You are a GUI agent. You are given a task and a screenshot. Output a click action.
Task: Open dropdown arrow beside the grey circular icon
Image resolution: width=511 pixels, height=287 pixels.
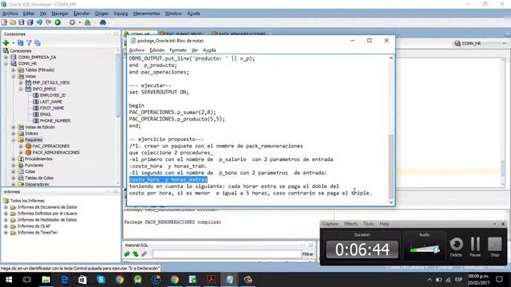[x=80, y=23]
